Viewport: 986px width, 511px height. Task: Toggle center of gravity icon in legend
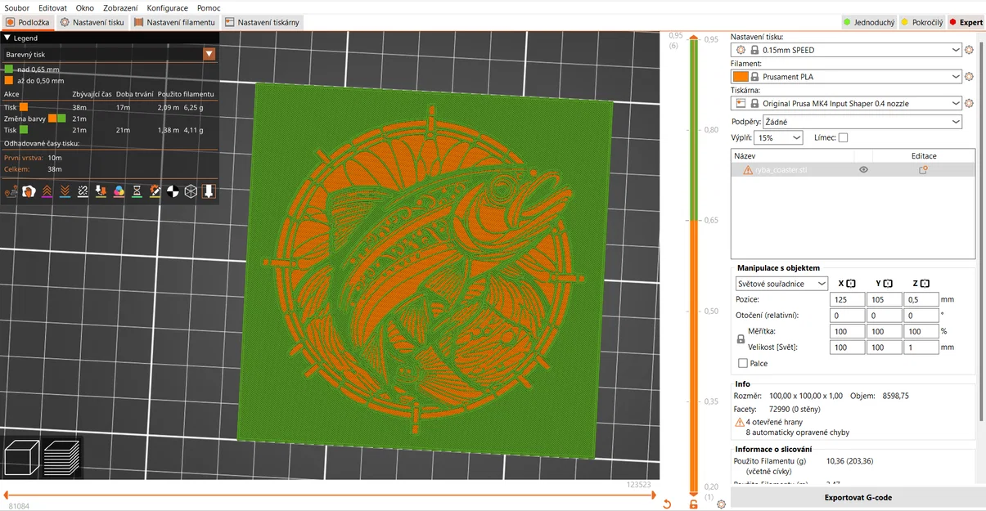pos(173,191)
